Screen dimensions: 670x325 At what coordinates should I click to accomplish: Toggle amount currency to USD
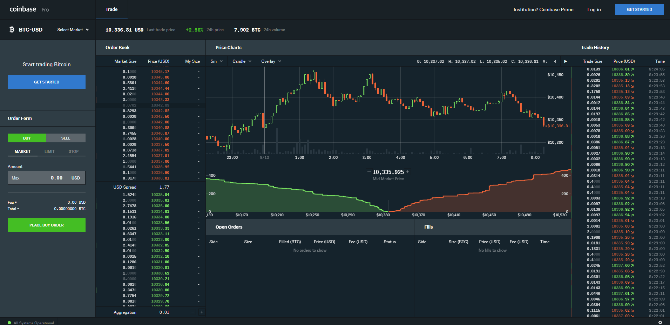[x=76, y=178]
